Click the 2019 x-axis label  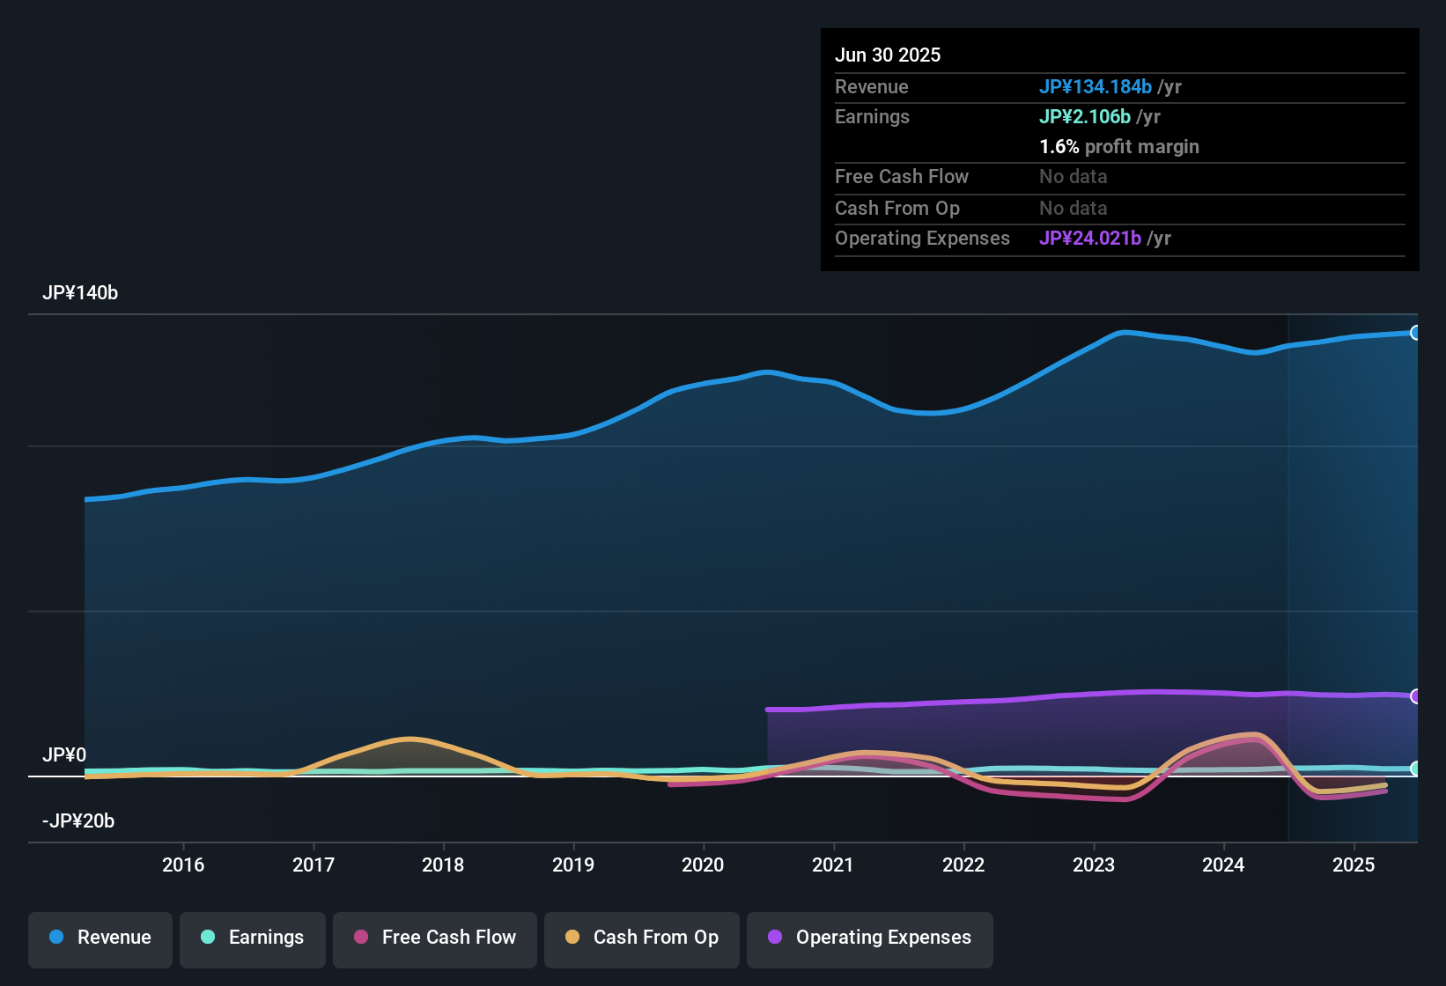pyautogui.click(x=573, y=865)
